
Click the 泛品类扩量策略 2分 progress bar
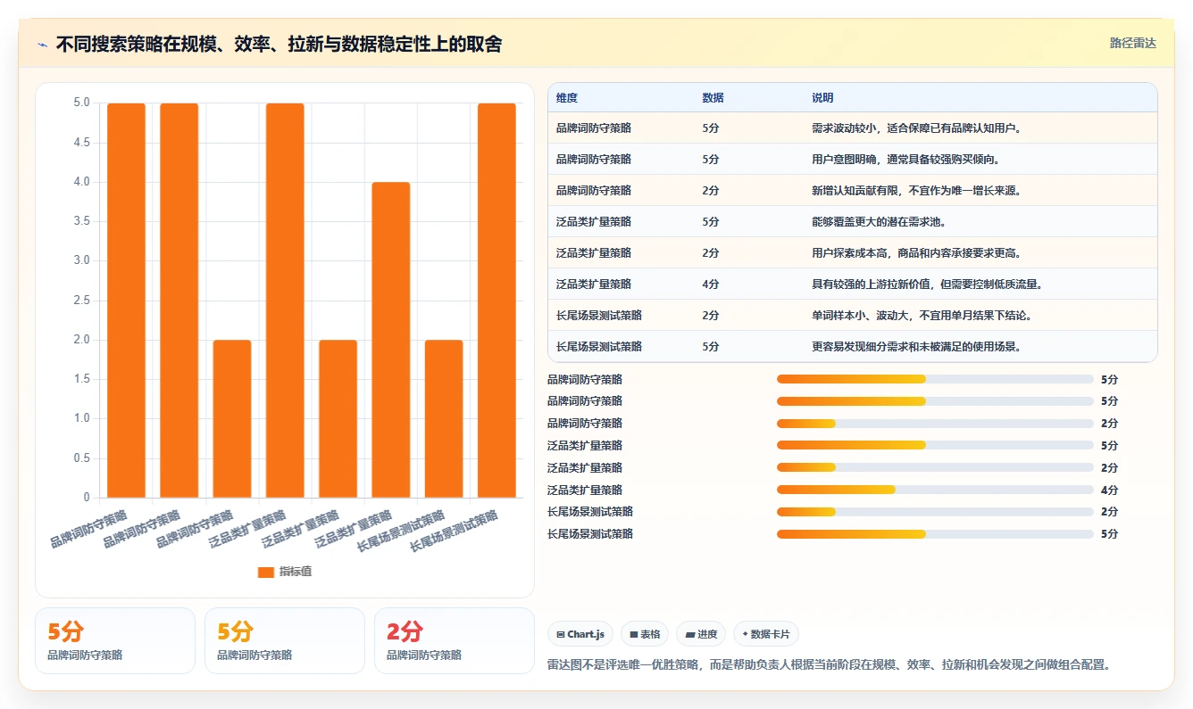[x=935, y=467]
